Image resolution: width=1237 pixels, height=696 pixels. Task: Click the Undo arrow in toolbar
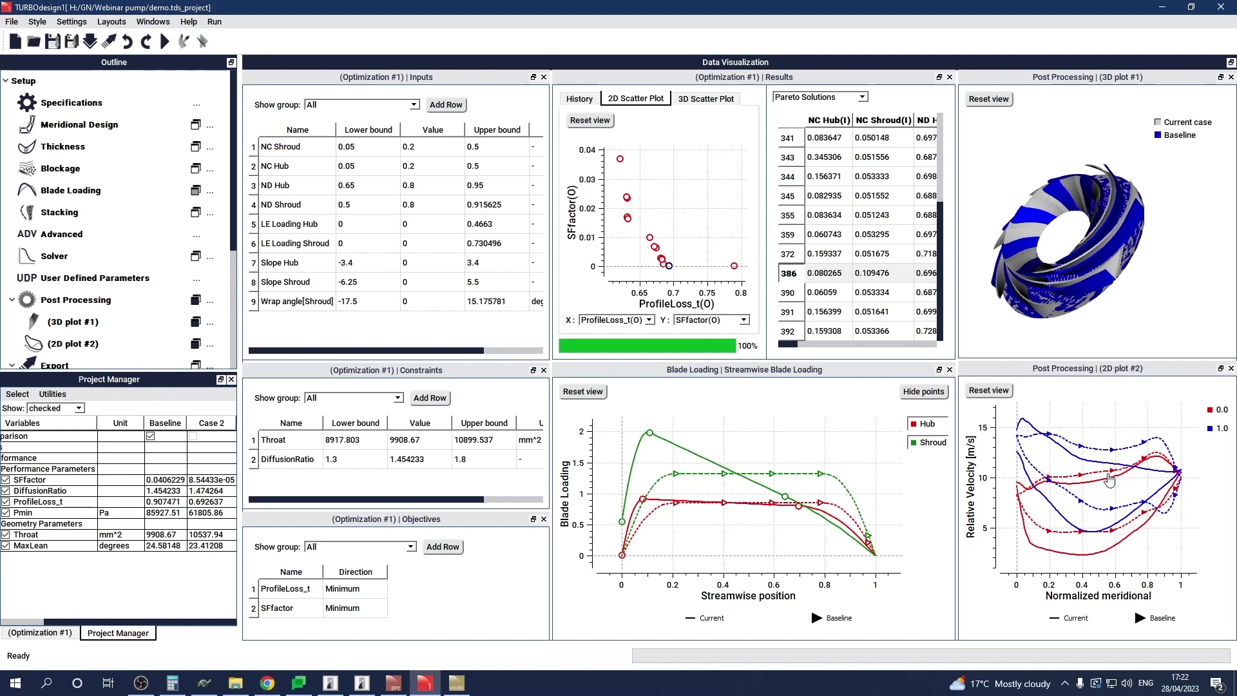127,42
